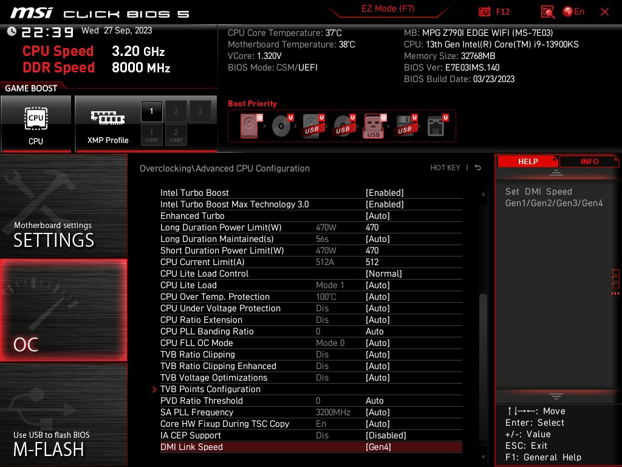Select the hard disk boot priority icon
Screen dimensions: 622x467
(251, 126)
